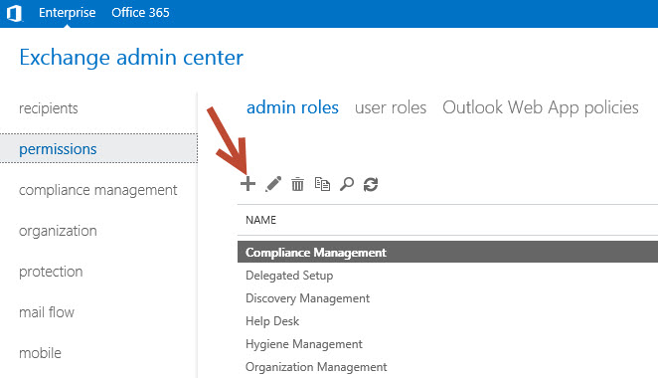Click the copy role group icon
This screenshot has height=378, width=658.
click(322, 184)
